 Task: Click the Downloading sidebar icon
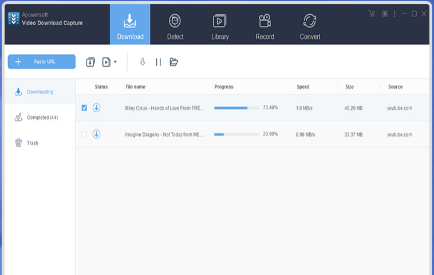[x=18, y=92]
